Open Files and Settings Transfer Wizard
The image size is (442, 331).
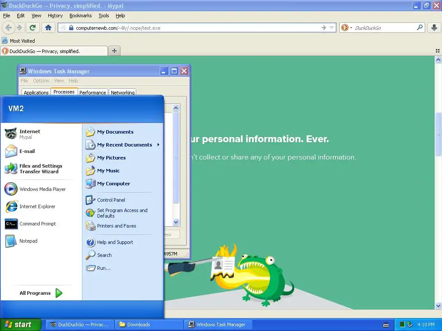41,169
